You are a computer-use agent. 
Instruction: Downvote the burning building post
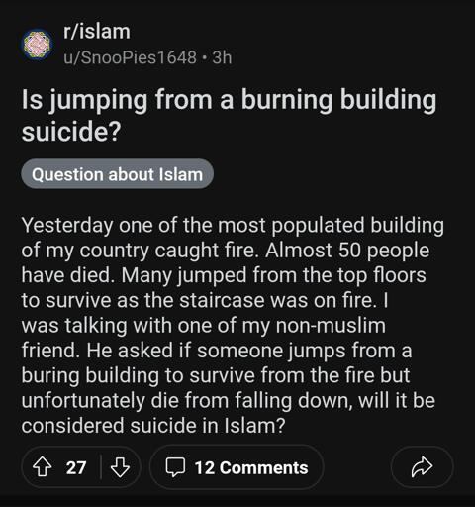point(120,466)
